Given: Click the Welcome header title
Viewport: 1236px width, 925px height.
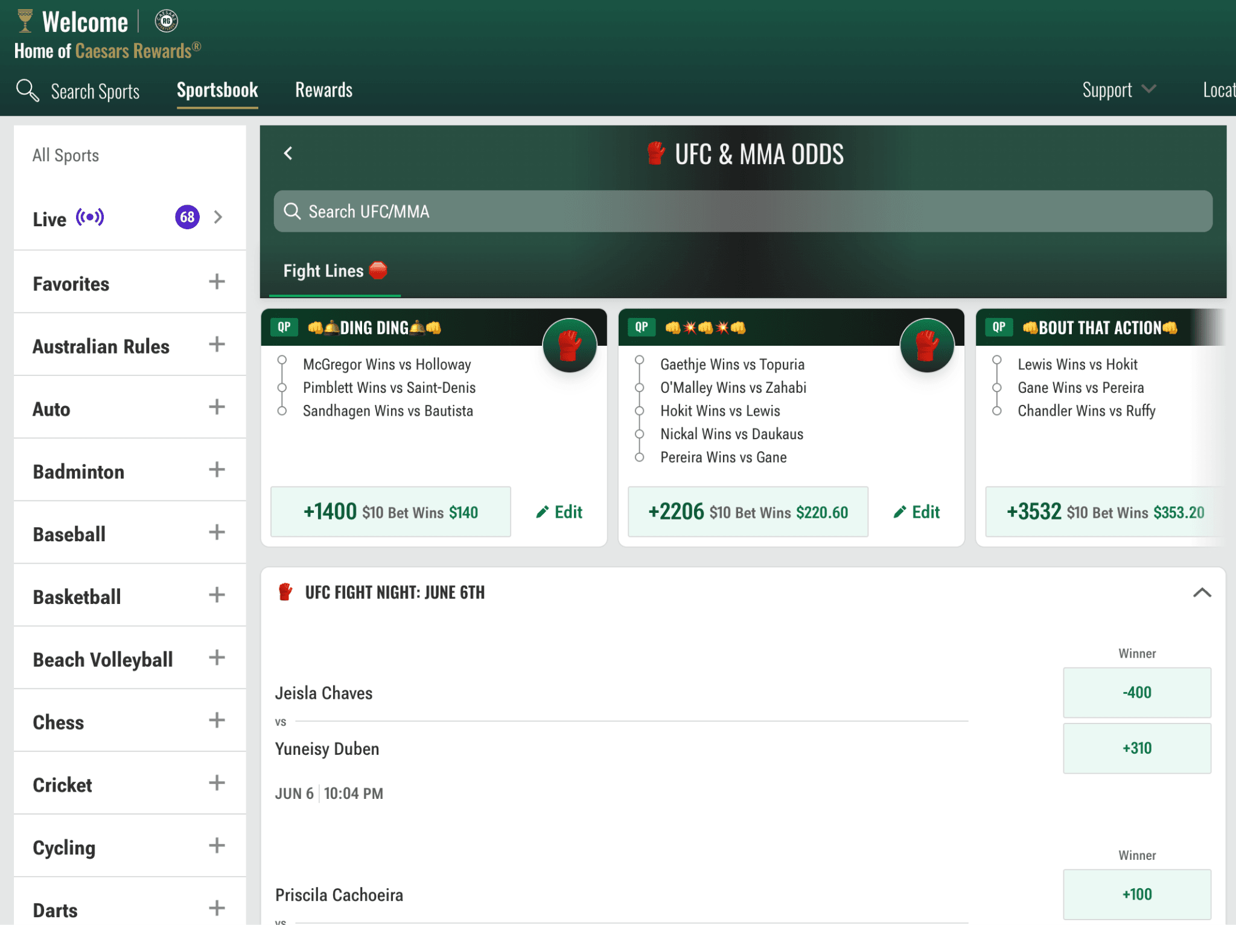Looking at the screenshot, I should (x=85, y=22).
